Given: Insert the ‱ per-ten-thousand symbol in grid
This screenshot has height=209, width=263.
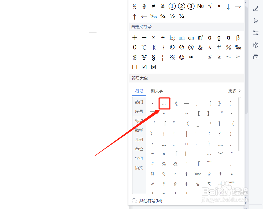Looking at the screenshot, I should coord(198,174).
